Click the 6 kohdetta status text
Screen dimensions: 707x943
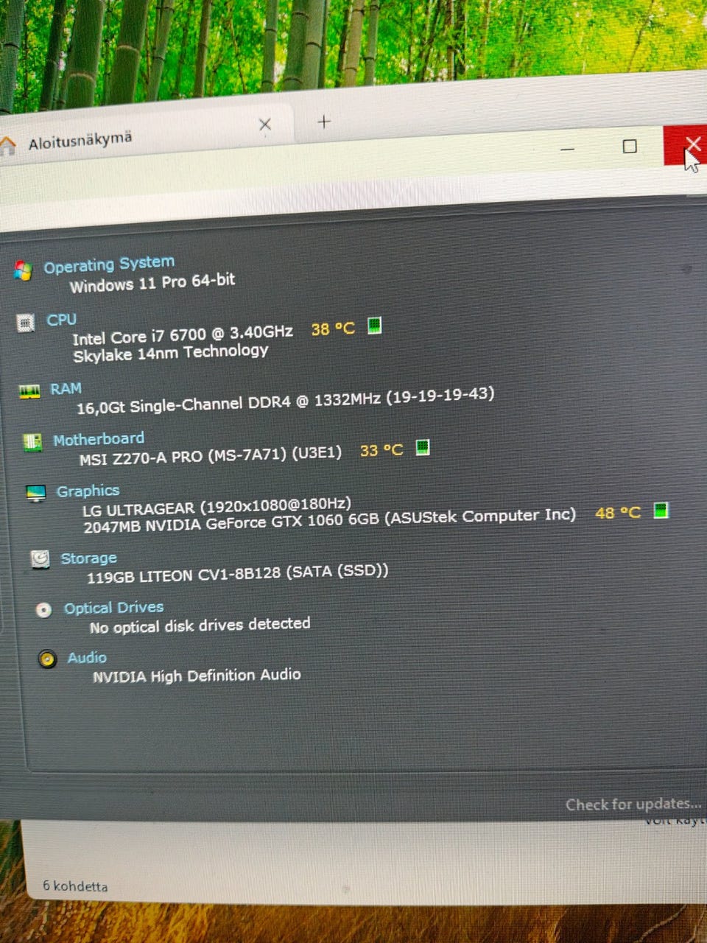pos(75,886)
